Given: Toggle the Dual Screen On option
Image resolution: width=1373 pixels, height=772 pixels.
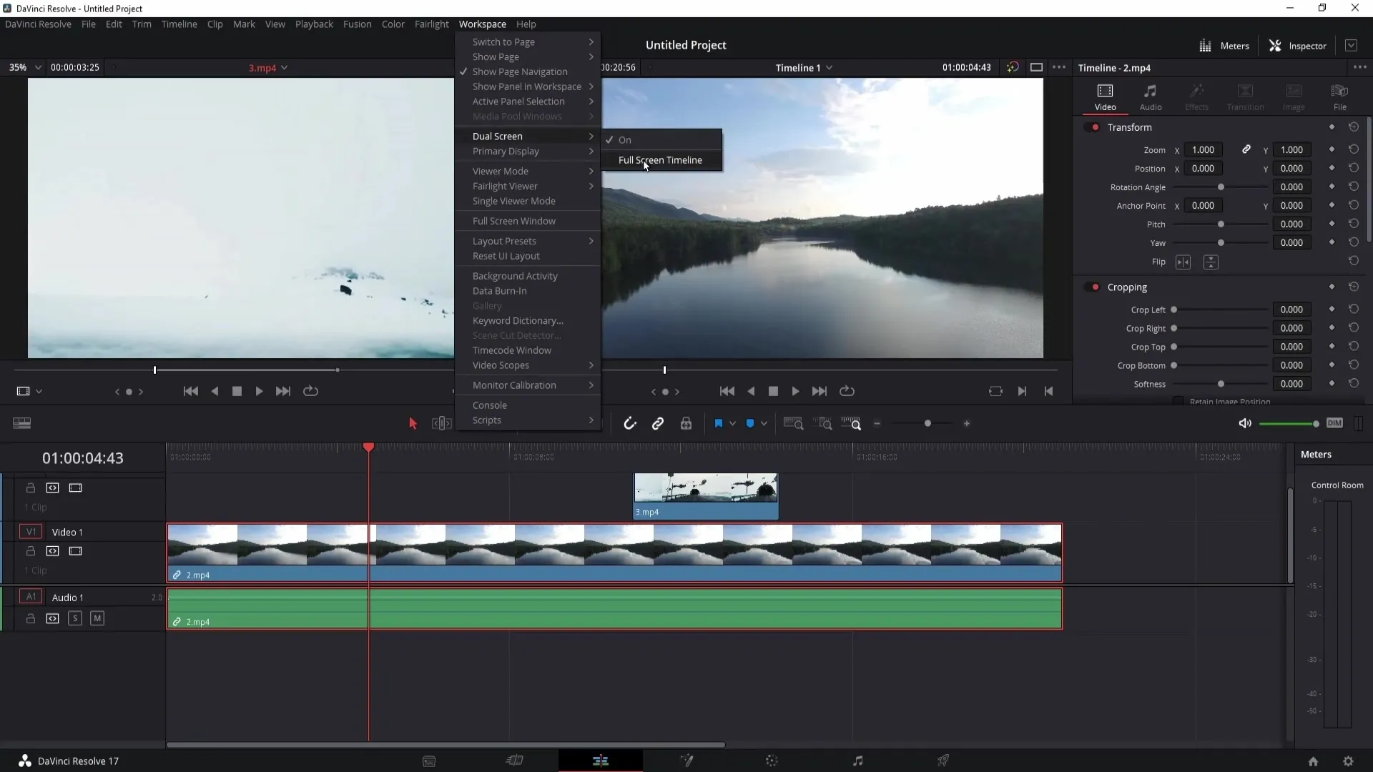Looking at the screenshot, I should pos(624,139).
